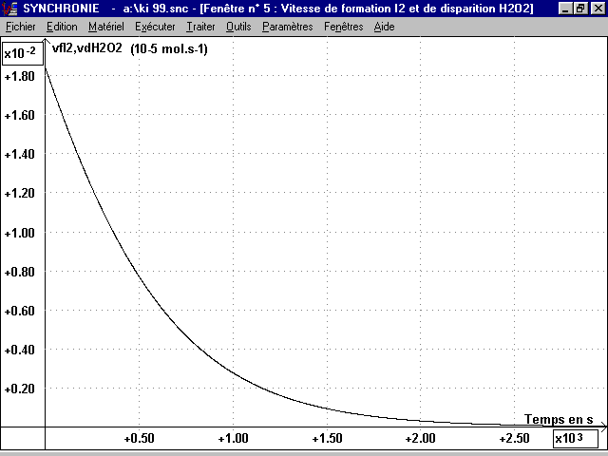Open the Matériel menu
The width and height of the screenshot is (608, 456).
tap(106, 27)
